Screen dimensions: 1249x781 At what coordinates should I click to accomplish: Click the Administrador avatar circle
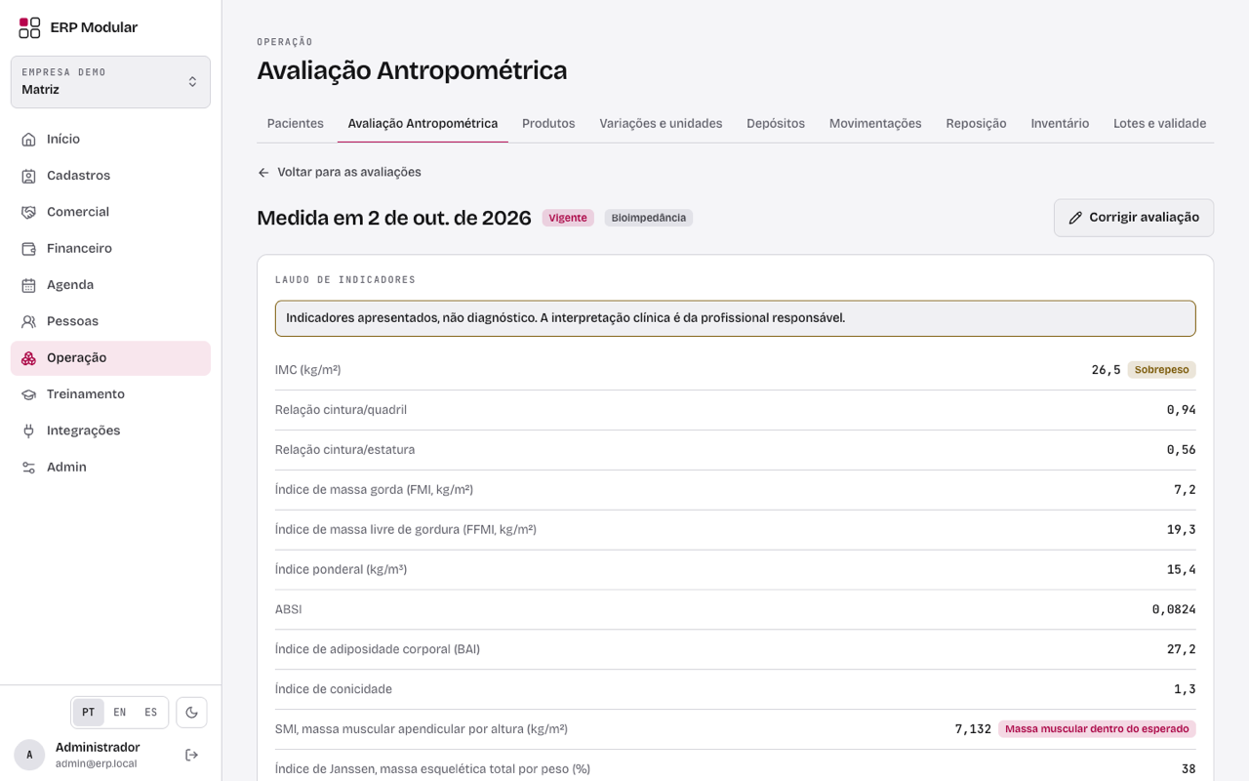point(29,755)
